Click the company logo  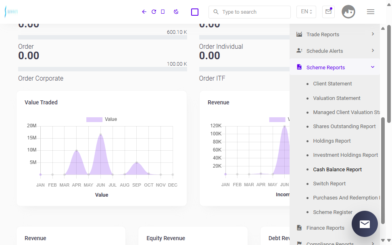coord(11,12)
